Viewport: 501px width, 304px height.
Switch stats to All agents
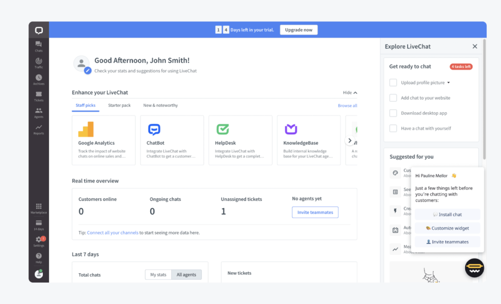click(x=186, y=275)
